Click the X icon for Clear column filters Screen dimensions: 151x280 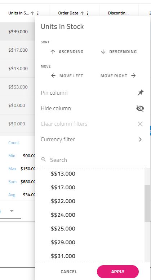(140, 124)
